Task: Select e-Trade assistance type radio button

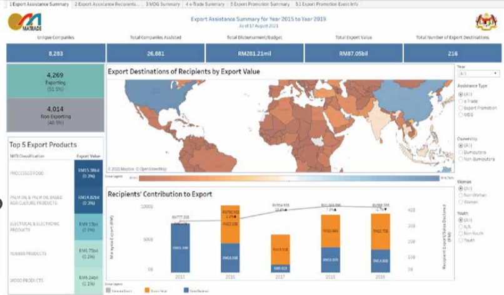Action: (461, 101)
